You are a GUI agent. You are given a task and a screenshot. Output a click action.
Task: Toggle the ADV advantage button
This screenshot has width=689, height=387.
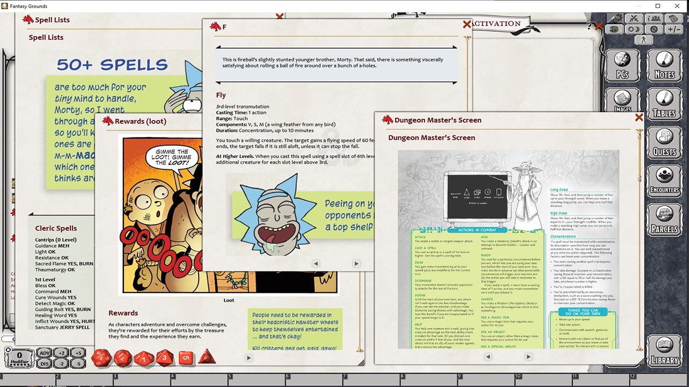point(44,353)
